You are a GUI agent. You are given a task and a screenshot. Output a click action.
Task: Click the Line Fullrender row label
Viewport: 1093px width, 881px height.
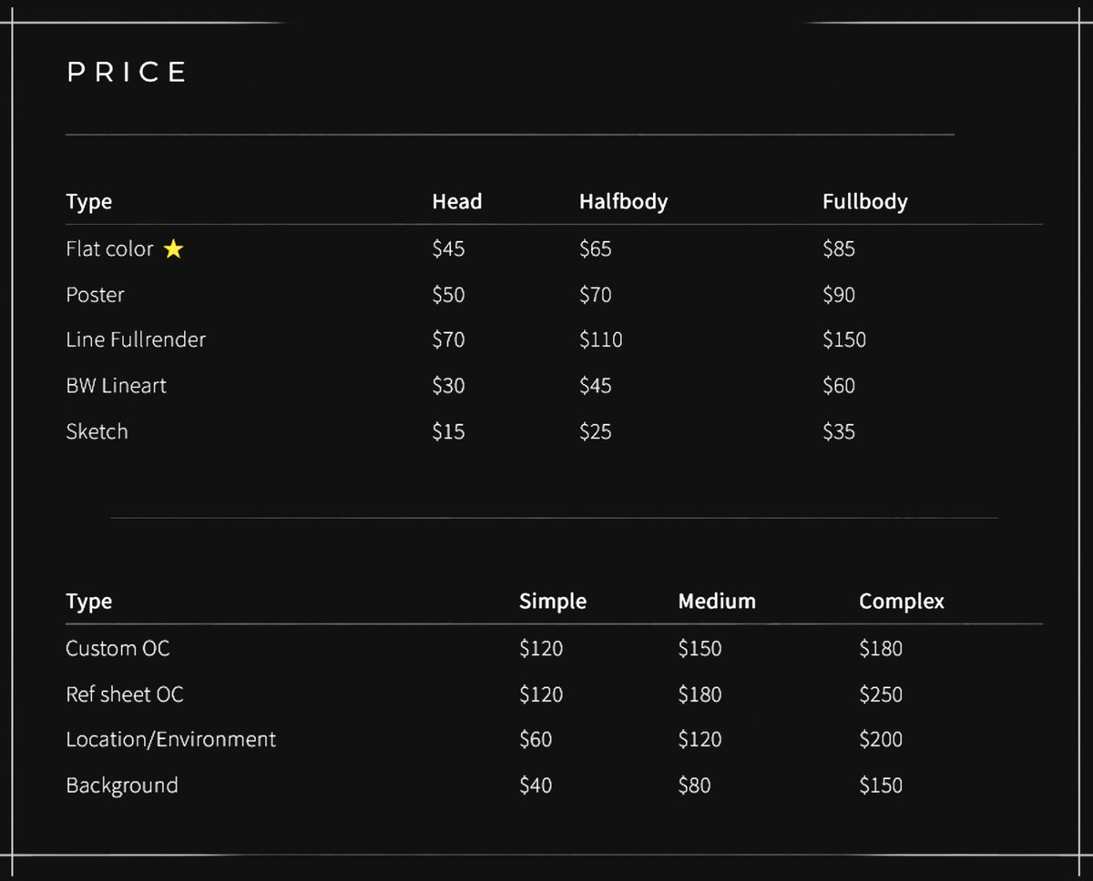tap(136, 339)
